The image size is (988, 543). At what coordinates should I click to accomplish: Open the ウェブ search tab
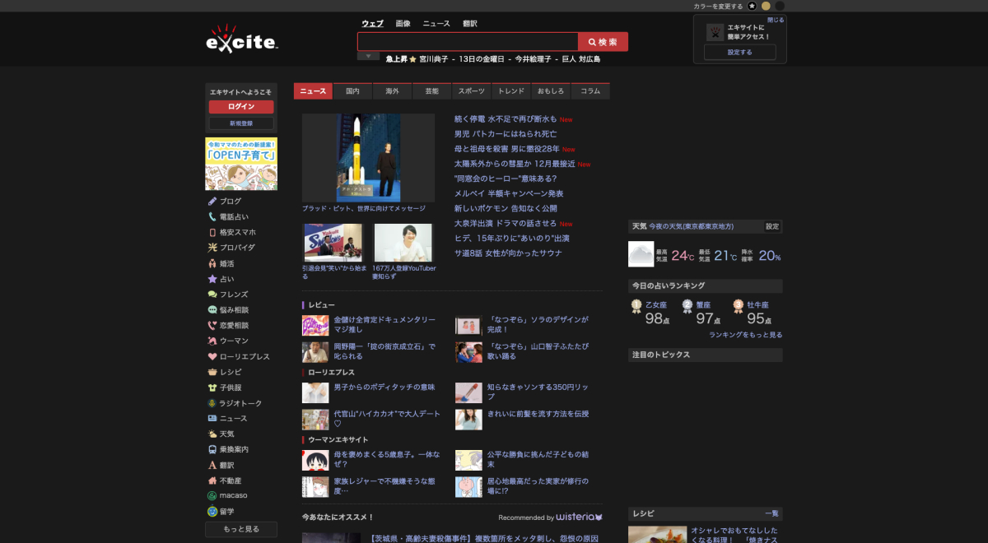point(372,23)
